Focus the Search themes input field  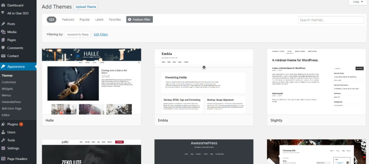coord(331,20)
